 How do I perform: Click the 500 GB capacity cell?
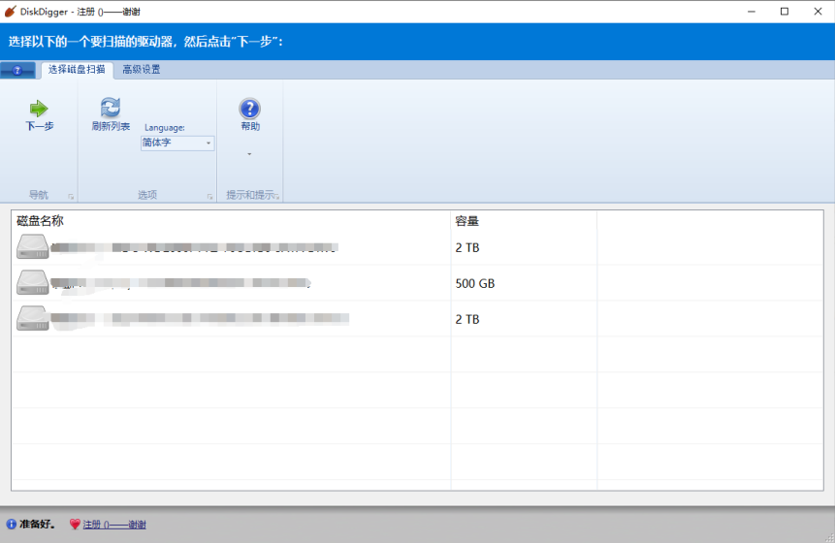475,283
